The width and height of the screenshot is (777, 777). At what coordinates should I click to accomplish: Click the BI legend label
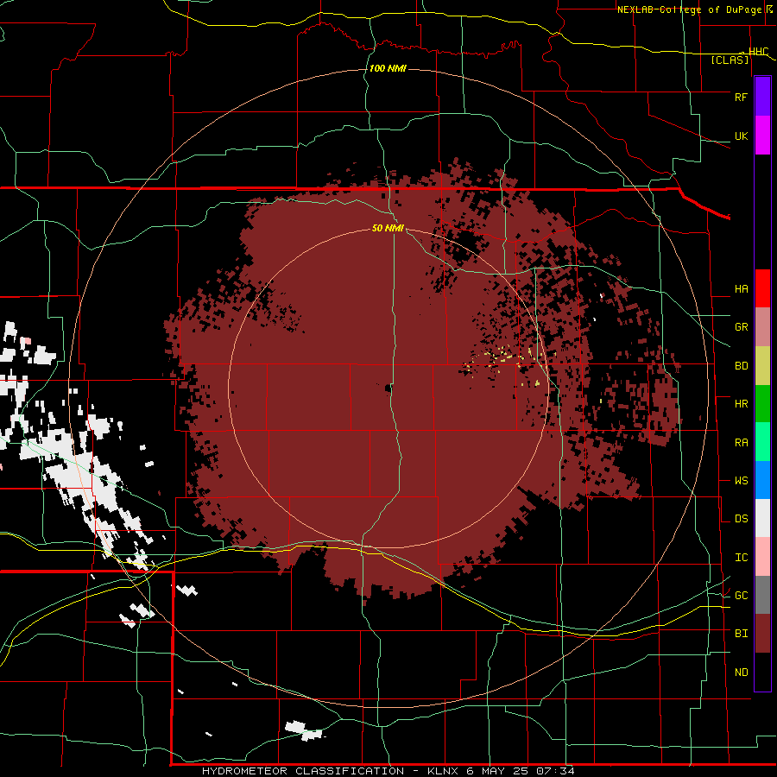(x=741, y=634)
